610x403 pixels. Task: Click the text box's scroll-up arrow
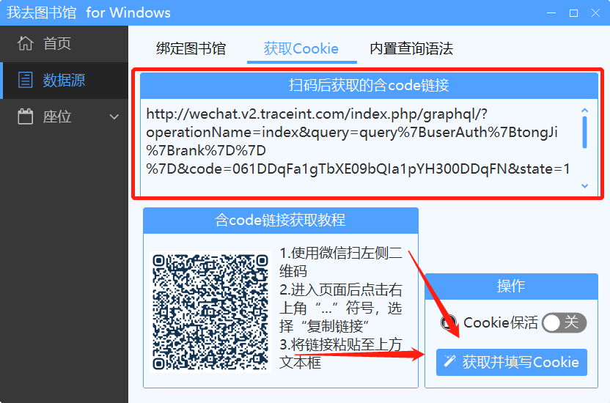[584, 111]
